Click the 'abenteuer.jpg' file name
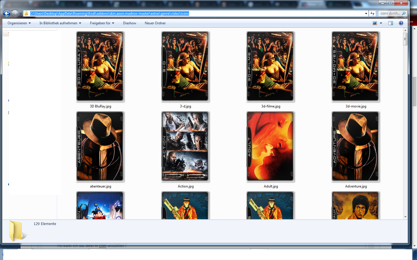 100,186
